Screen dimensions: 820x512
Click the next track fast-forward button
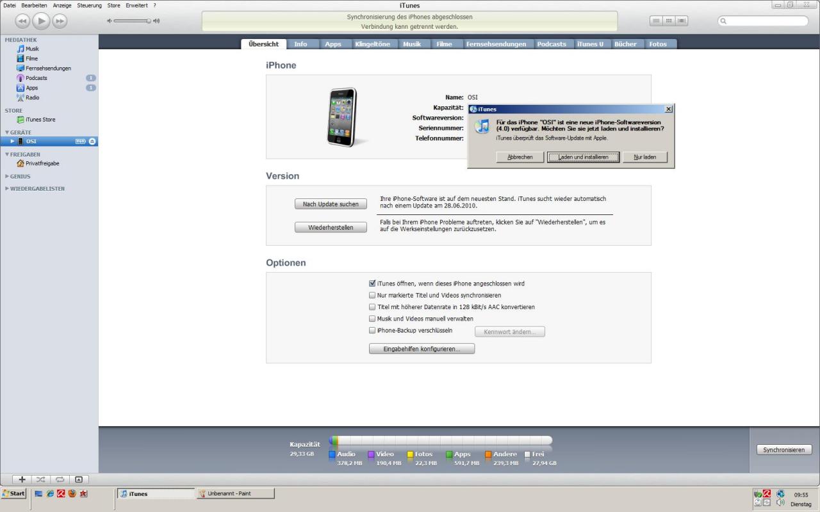(x=60, y=21)
